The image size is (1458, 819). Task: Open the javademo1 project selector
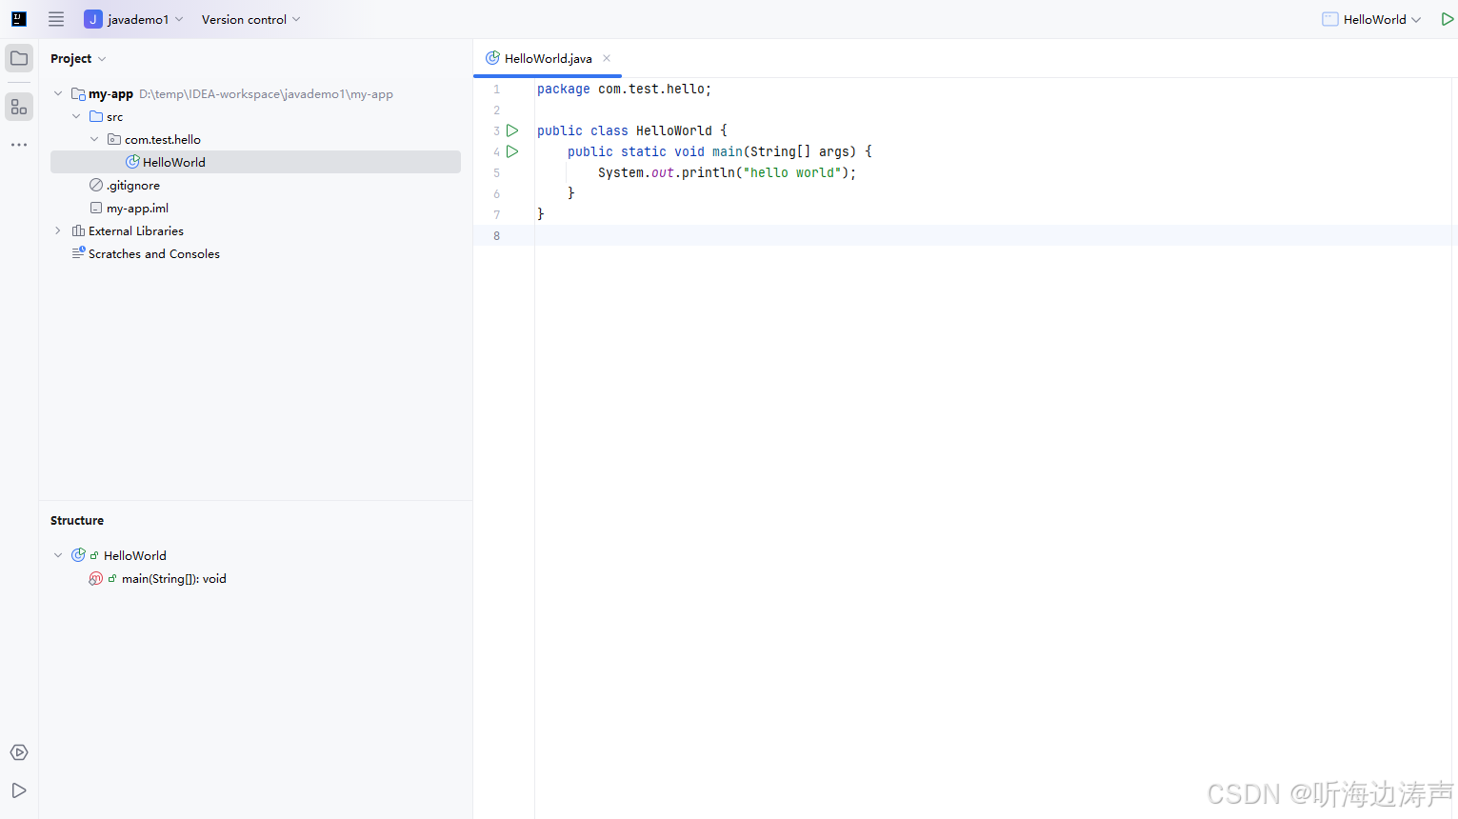tap(134, 19)
